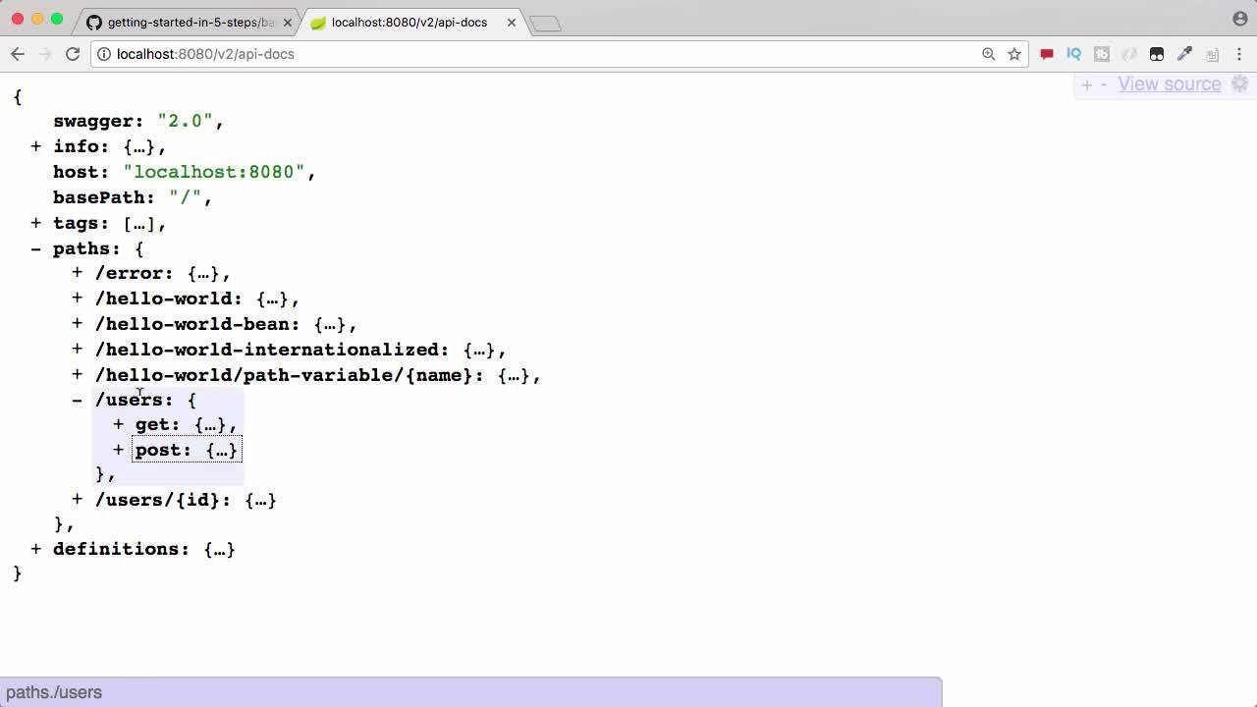Reload the api-docs page

point(73,54)
